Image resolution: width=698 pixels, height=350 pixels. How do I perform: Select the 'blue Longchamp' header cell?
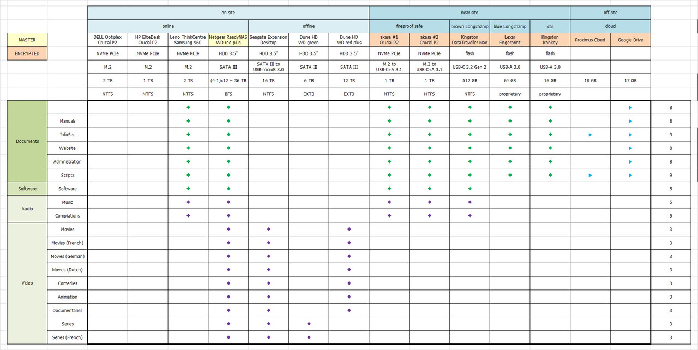click(510, 26)
